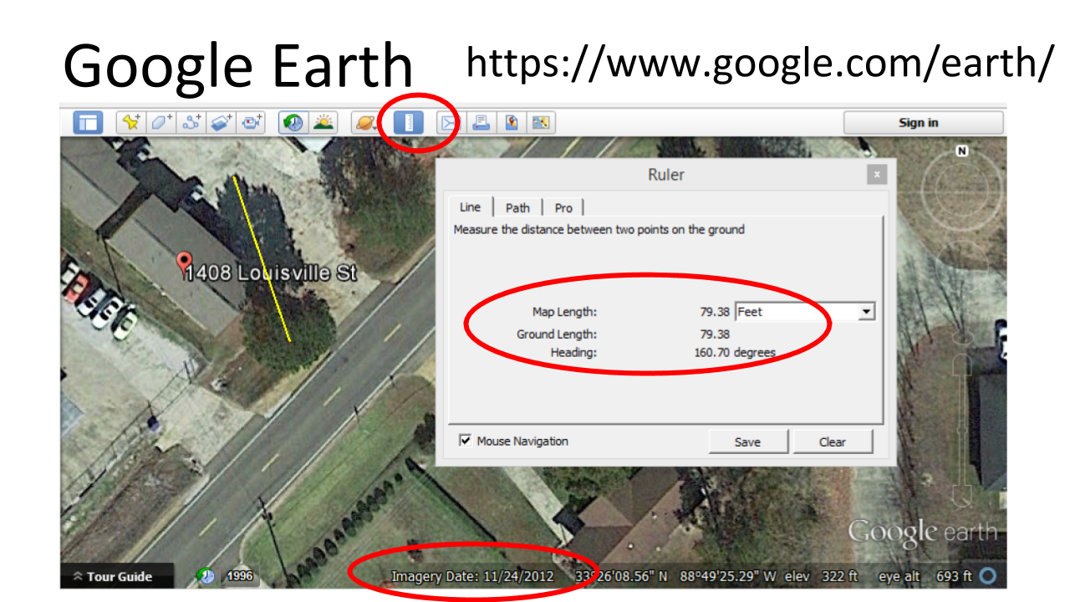Toggle the Mouse Navigation checkbox
The width and height of the screenshot is (1070, 602).
pos(466,441)
